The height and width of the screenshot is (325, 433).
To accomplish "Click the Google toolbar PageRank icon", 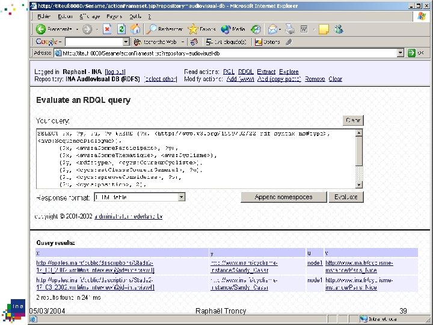I will point(194,42).
